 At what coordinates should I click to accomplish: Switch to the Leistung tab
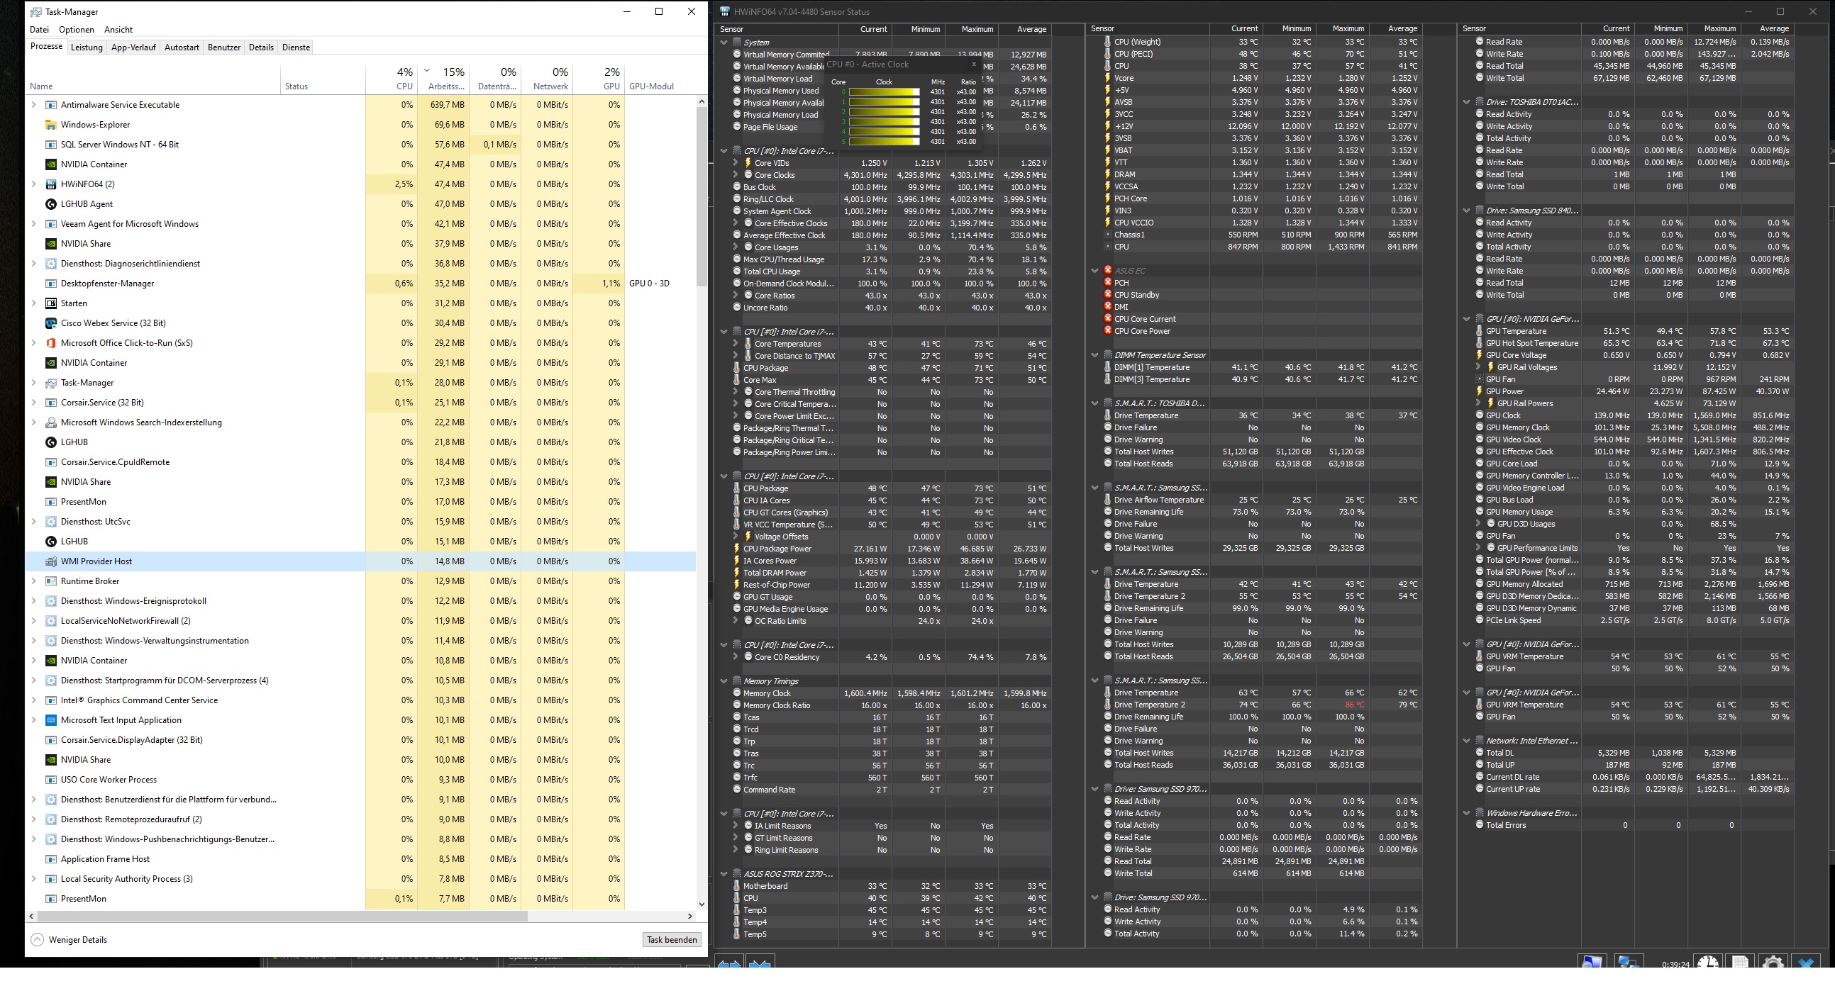87,47
